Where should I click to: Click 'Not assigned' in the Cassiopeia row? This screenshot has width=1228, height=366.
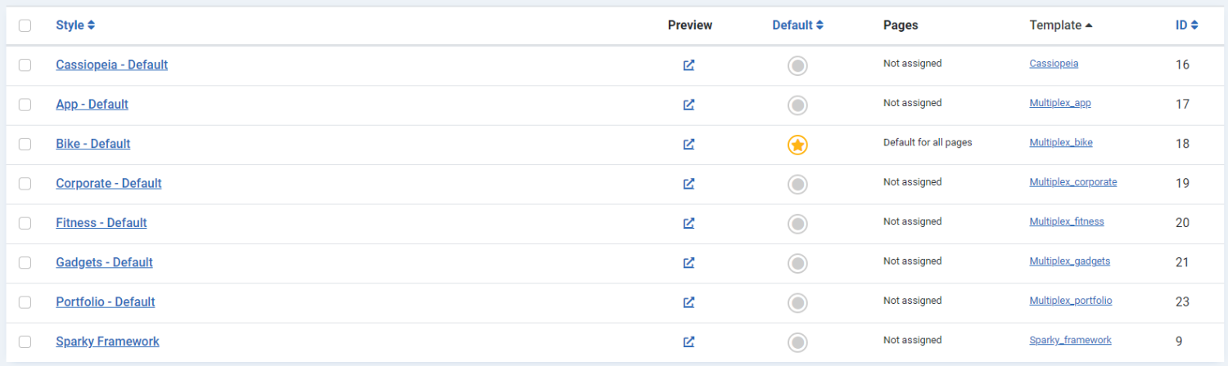(912, 64)
